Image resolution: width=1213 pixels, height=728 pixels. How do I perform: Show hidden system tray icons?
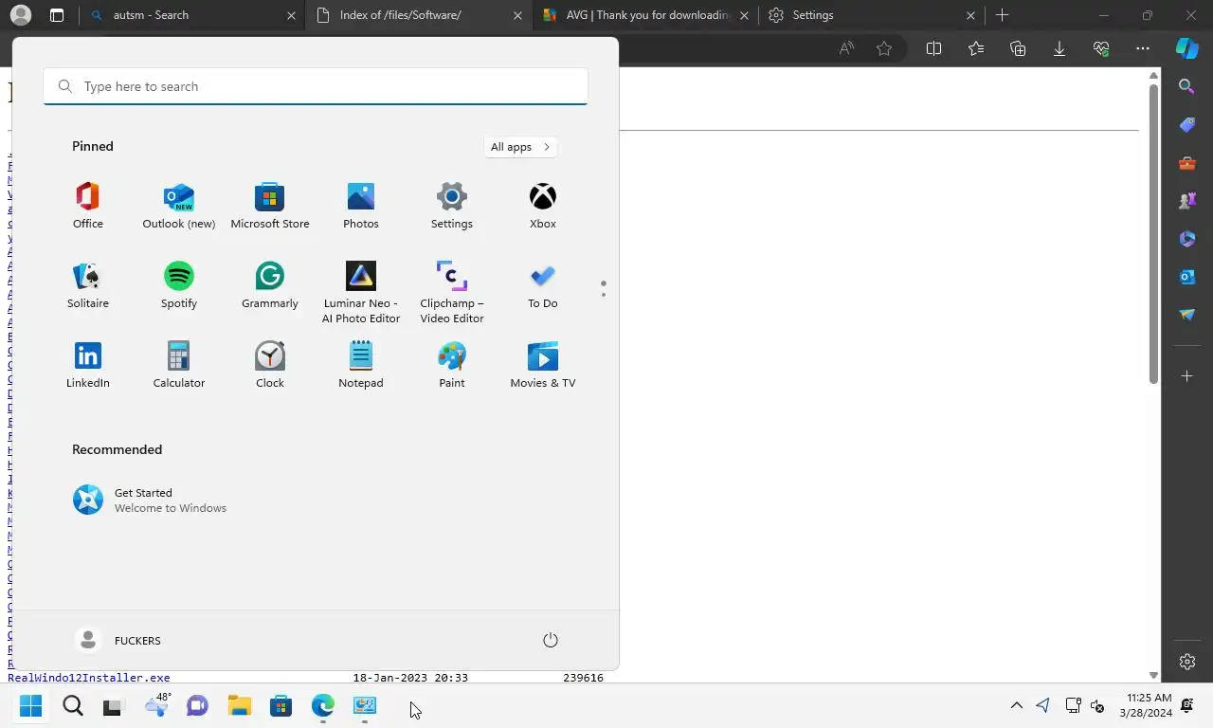point(1016,705)
